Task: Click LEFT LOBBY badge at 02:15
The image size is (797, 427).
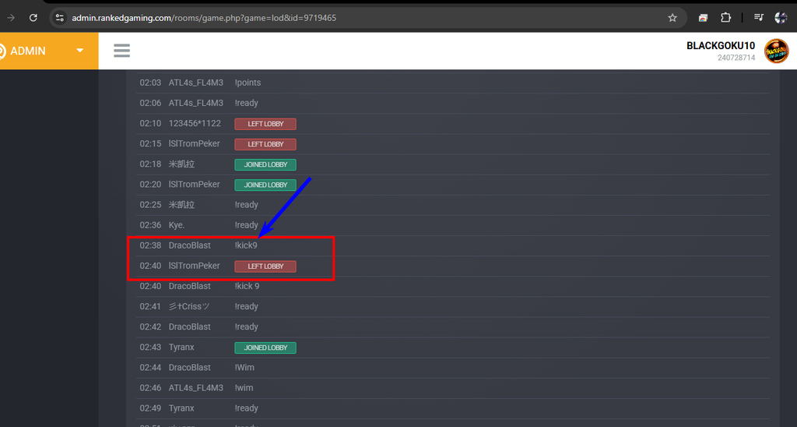Action: [265, 144]
